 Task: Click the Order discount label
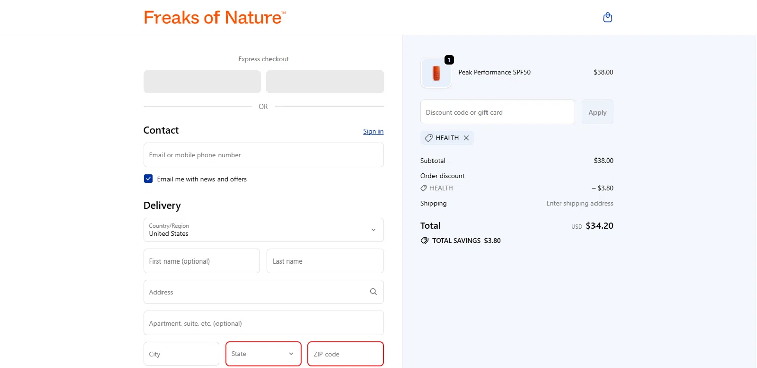pos(443,176)
